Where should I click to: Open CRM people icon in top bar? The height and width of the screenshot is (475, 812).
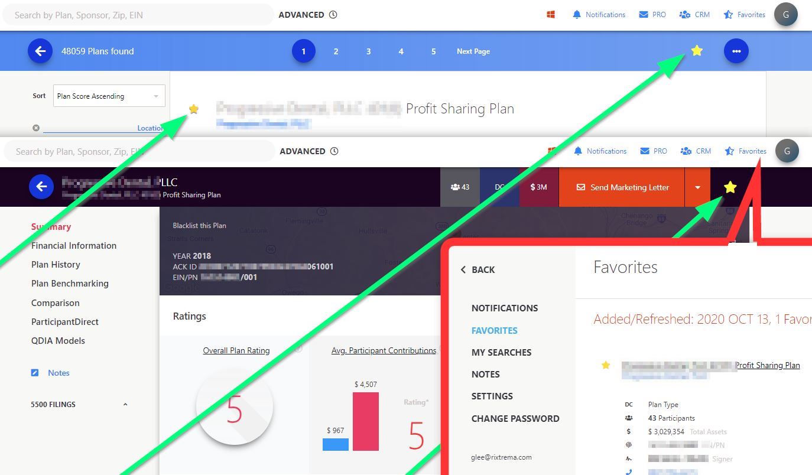685,15
